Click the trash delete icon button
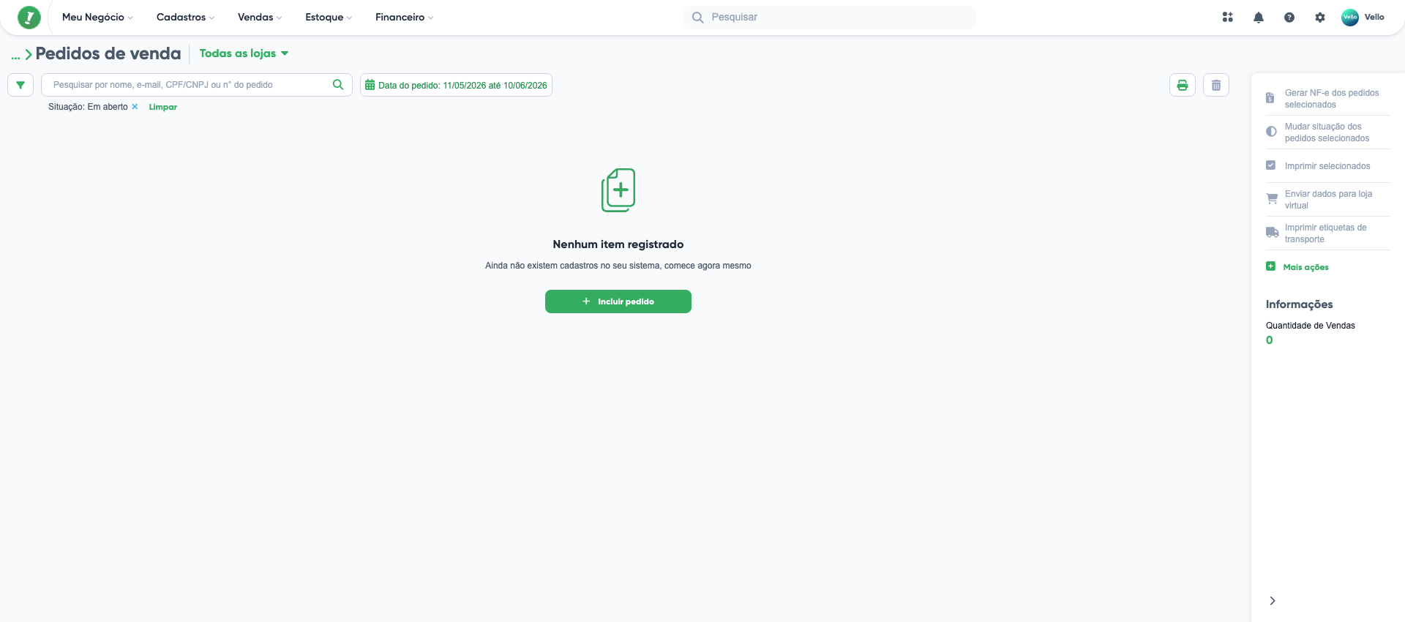This screenshot has width=1405, height=622. (x=1216, y=85)
